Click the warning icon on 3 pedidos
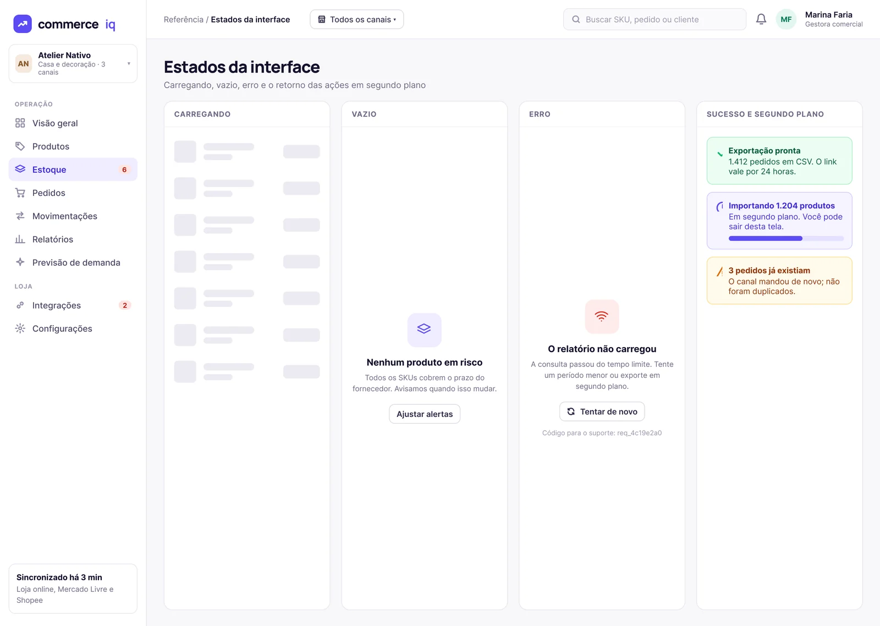This screenshot has height=626, width=880. point(720,272)
